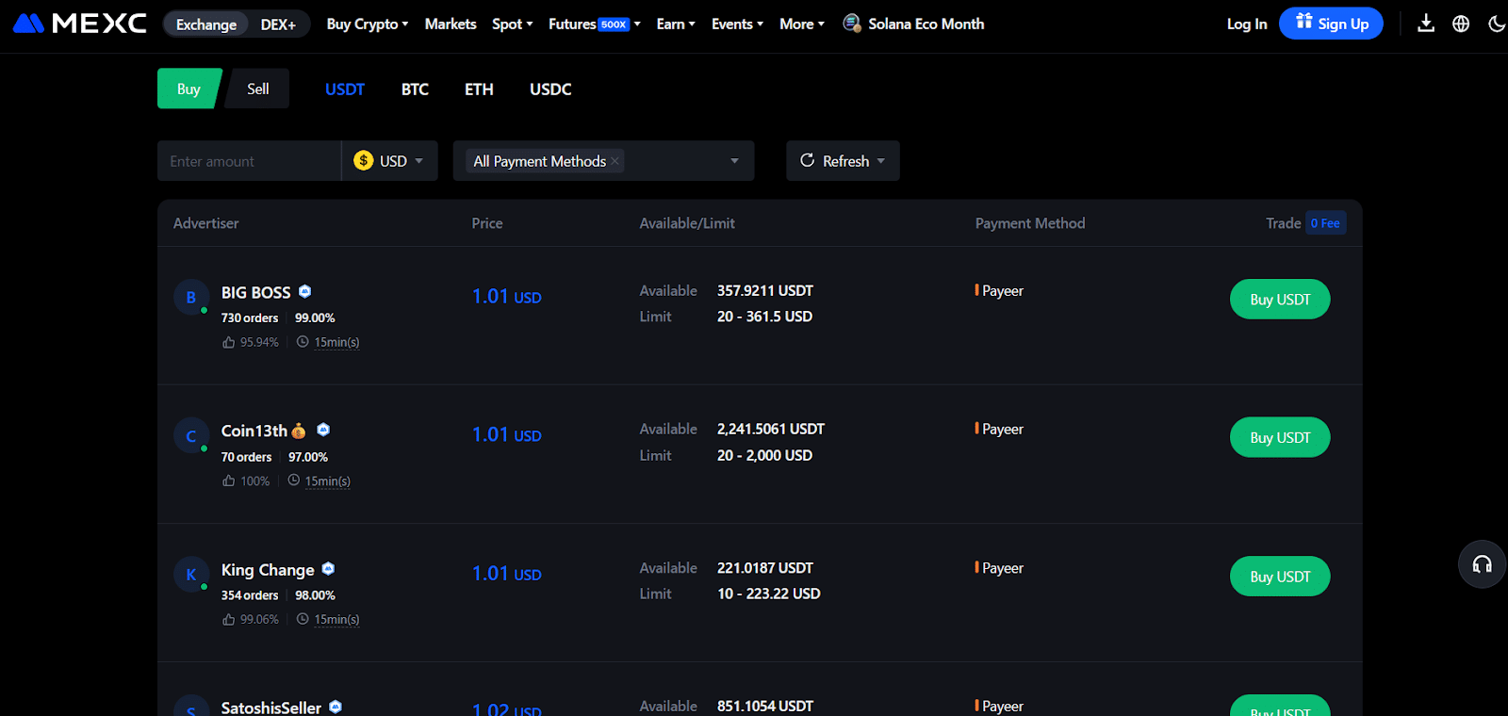Click King Change avatar letter K

point(191,574)
